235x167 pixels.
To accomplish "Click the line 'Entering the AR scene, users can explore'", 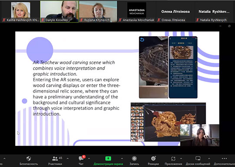I will click(76, 80).
